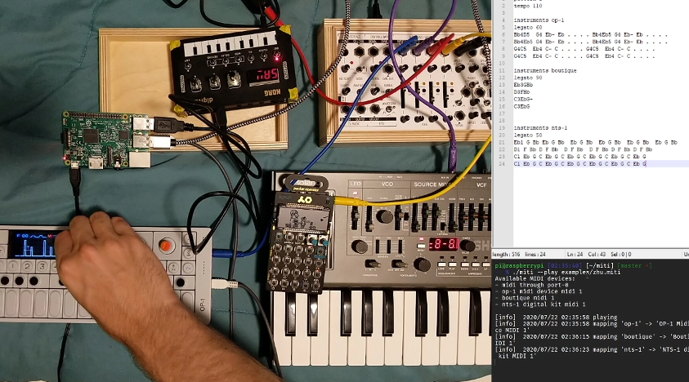Click the line 9 notes starting G4C5
689x382 pixels.
click(584, 56)
